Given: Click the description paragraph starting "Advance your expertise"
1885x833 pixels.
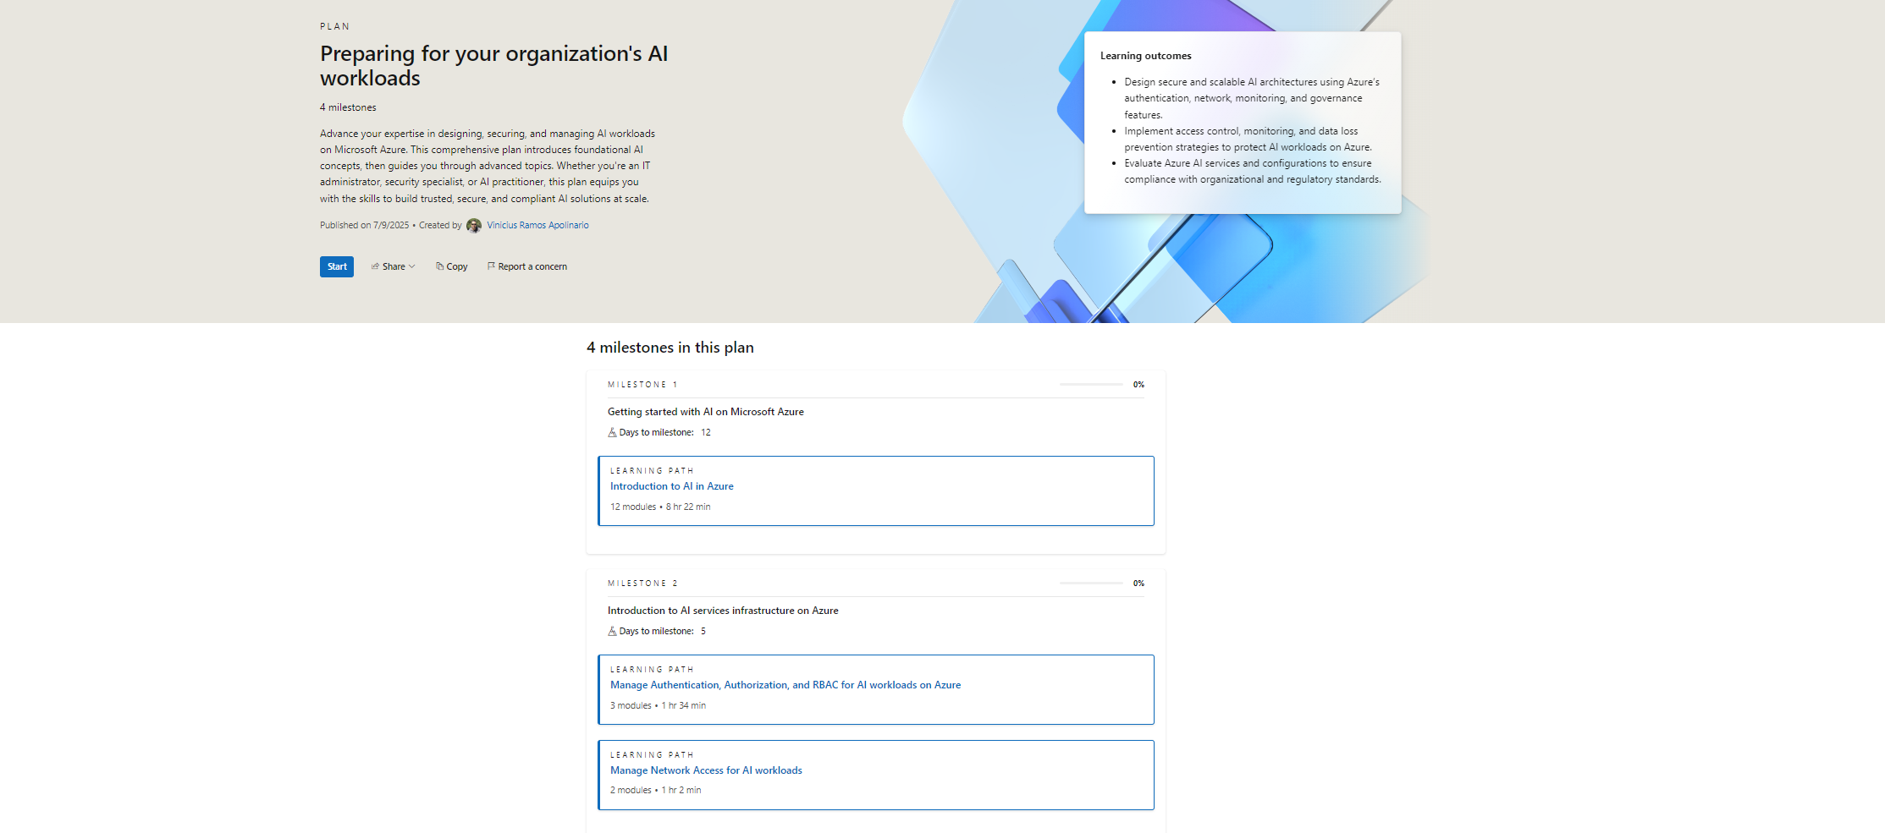Looking at the screenshot, I should (488, 166).
